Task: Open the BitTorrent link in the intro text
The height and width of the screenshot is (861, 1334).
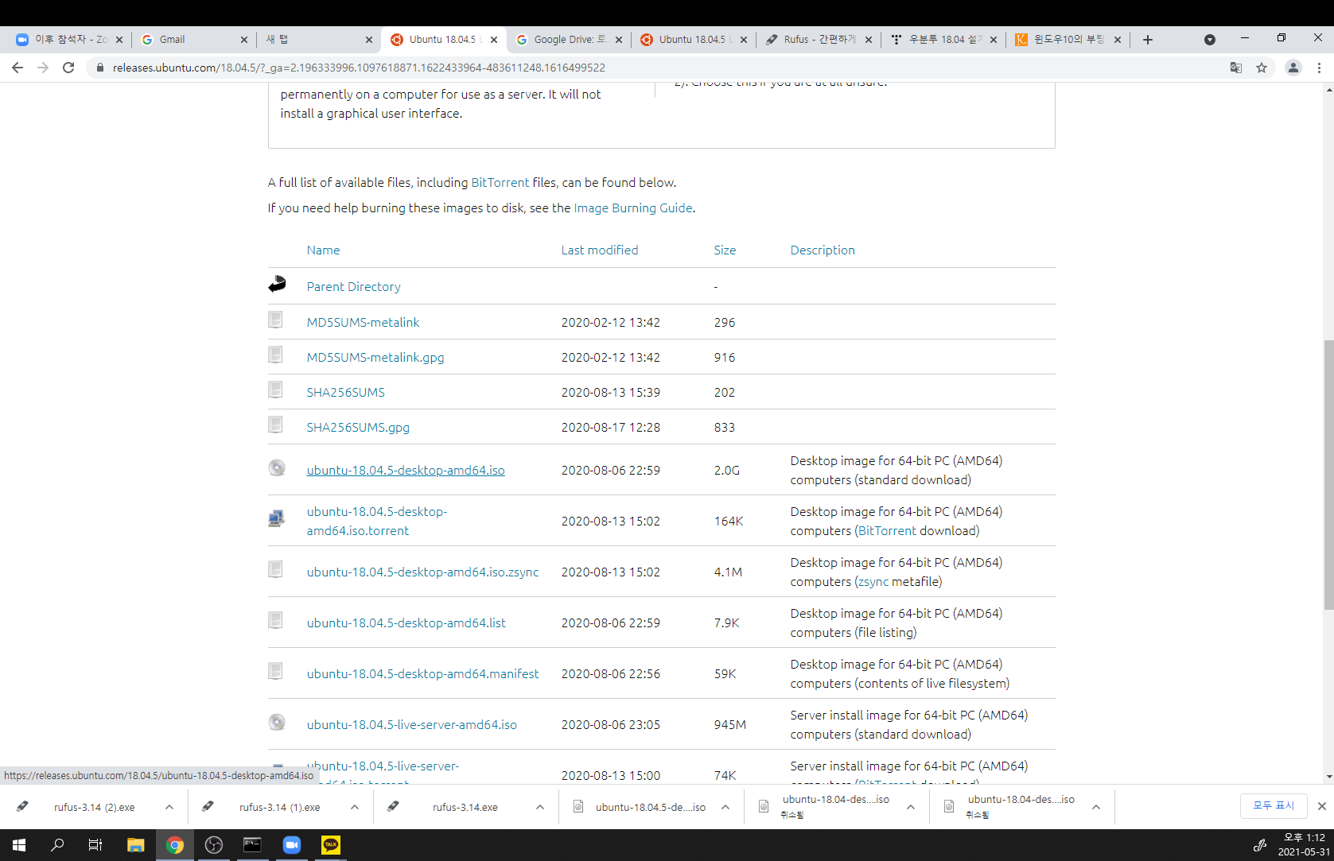Action: pos(500,183)
